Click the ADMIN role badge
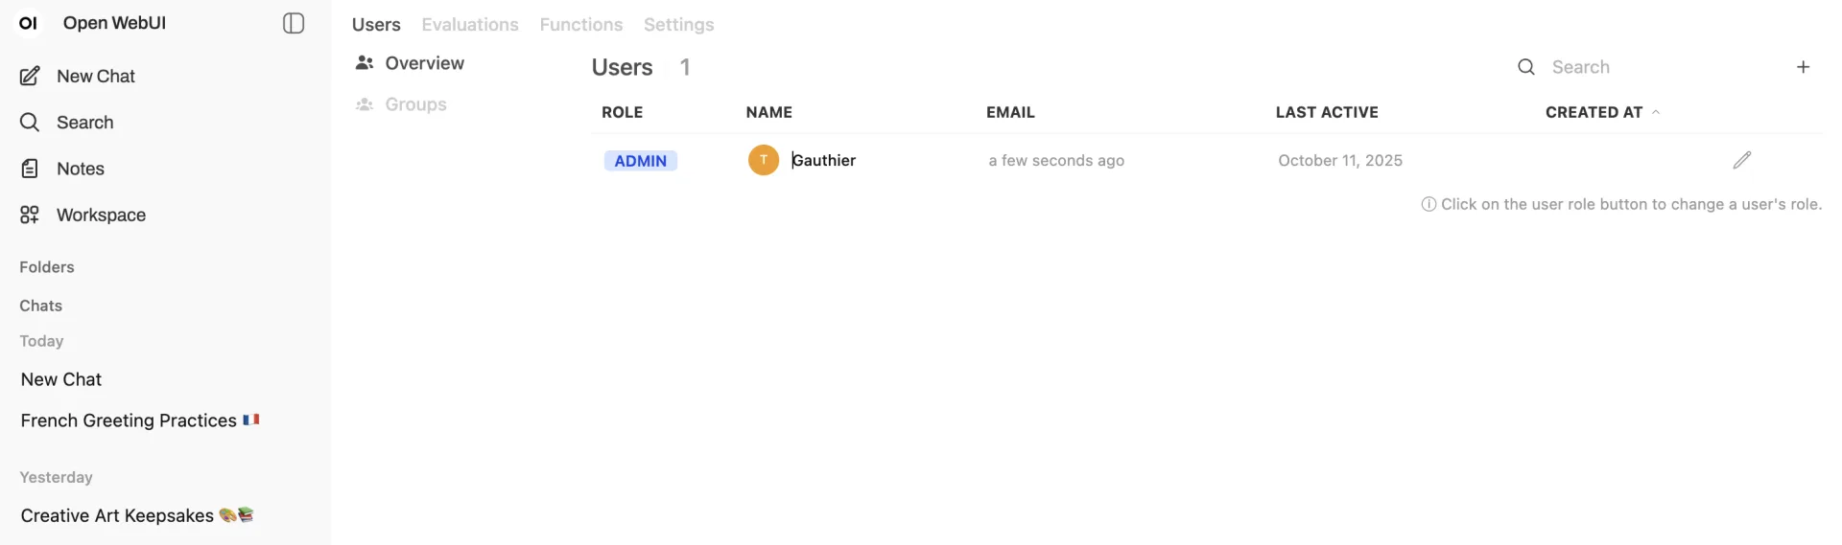The width and height of the screenshot is (1842, 545). 640,161
